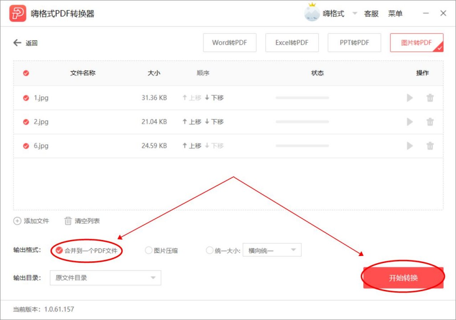Click the user avatar with crown

[x=312, y=13]
